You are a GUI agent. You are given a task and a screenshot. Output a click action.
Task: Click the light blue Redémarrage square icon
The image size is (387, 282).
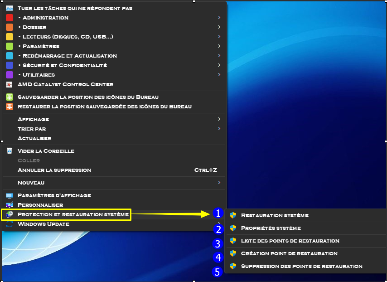coord(10,56)
